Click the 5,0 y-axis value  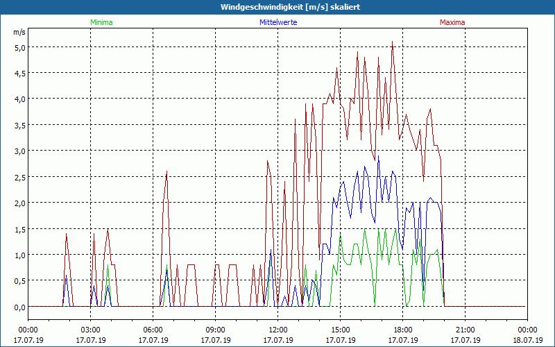click(19, 47)
